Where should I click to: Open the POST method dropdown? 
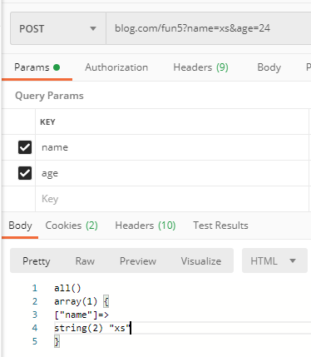point(58,28)
